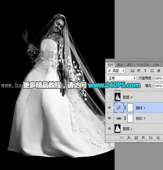
Task: Open the 路径 tab
Action: (130, 65)
